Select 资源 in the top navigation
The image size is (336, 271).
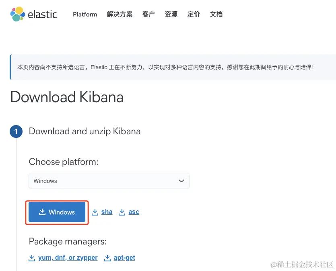click(171, 14)
